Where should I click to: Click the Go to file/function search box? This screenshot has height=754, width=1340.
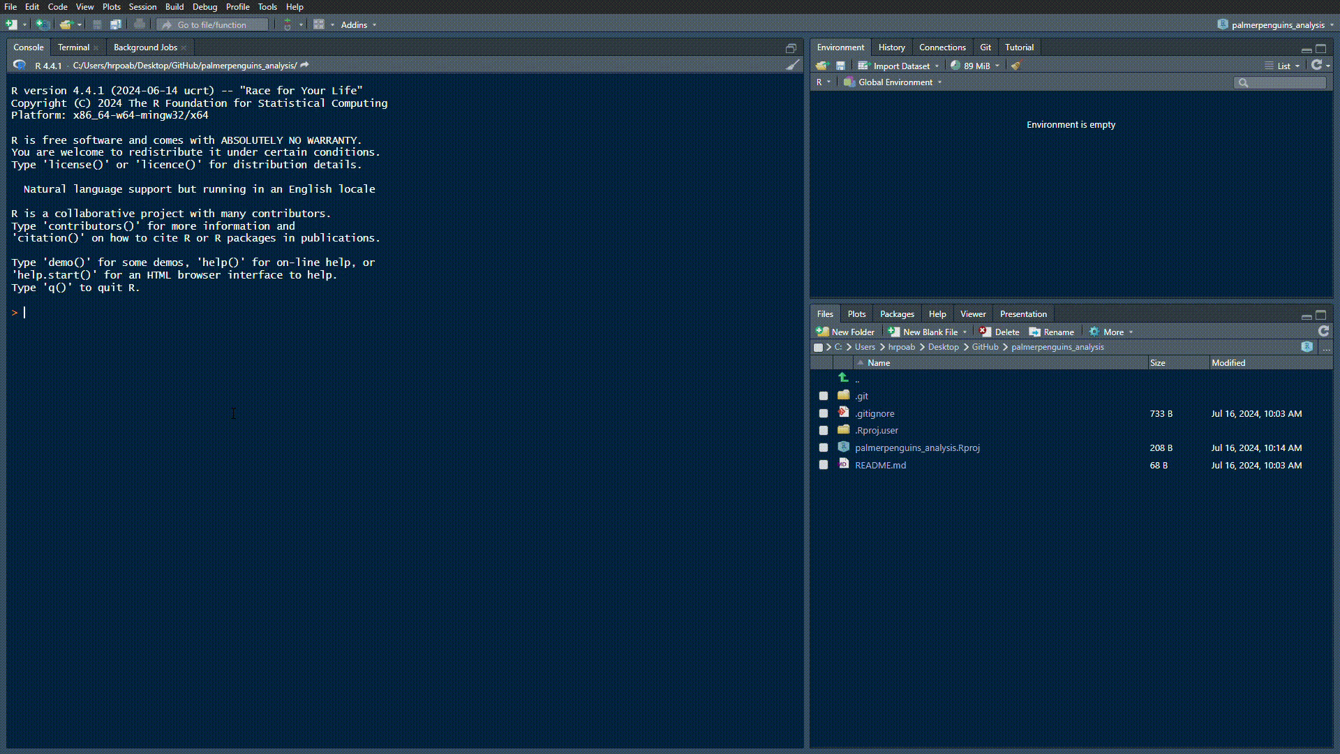tap(213, 24)
